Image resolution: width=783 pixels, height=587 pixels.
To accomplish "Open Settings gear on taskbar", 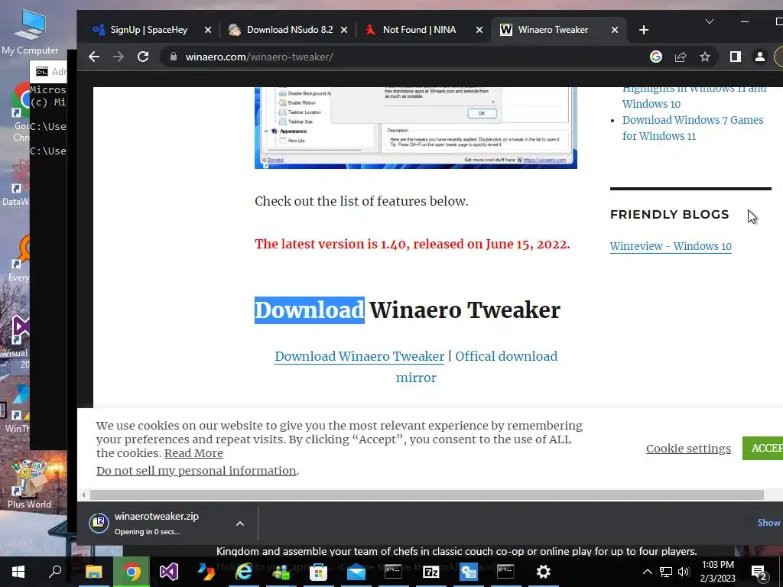I will [x=543, y=572].
